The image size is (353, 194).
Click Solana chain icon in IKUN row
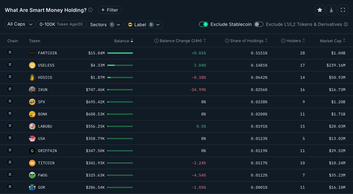9,89
